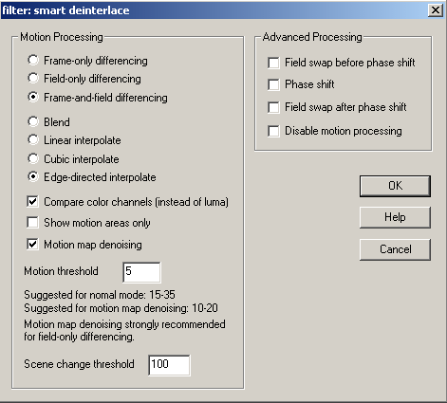Cancel the smart deinterlace dialog

(x=395, y=249)
